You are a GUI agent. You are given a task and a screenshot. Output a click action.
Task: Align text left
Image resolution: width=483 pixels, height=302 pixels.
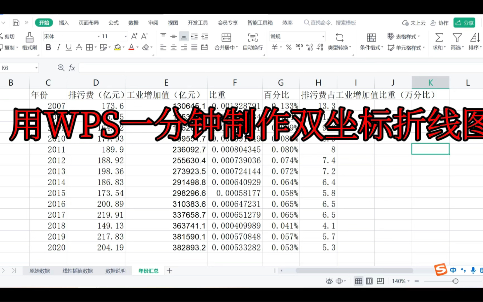[x=163, y=47]
